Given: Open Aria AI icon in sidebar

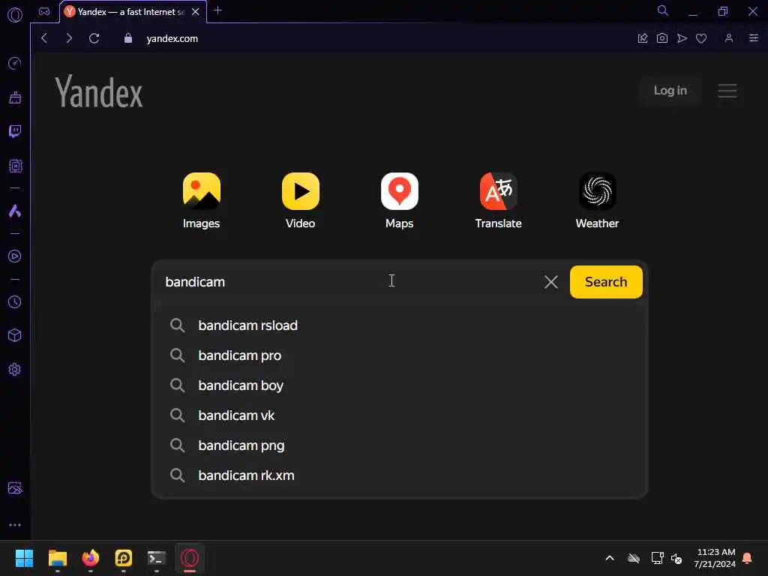Looking at the screenshot, I should tap(15, 211).
